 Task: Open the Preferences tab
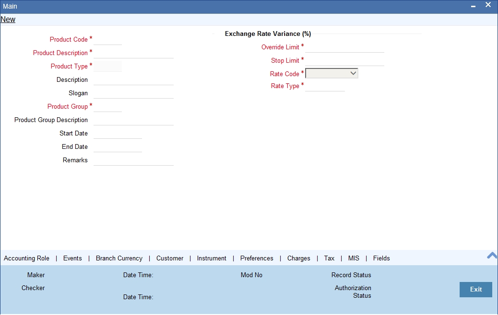pos(257,258)
